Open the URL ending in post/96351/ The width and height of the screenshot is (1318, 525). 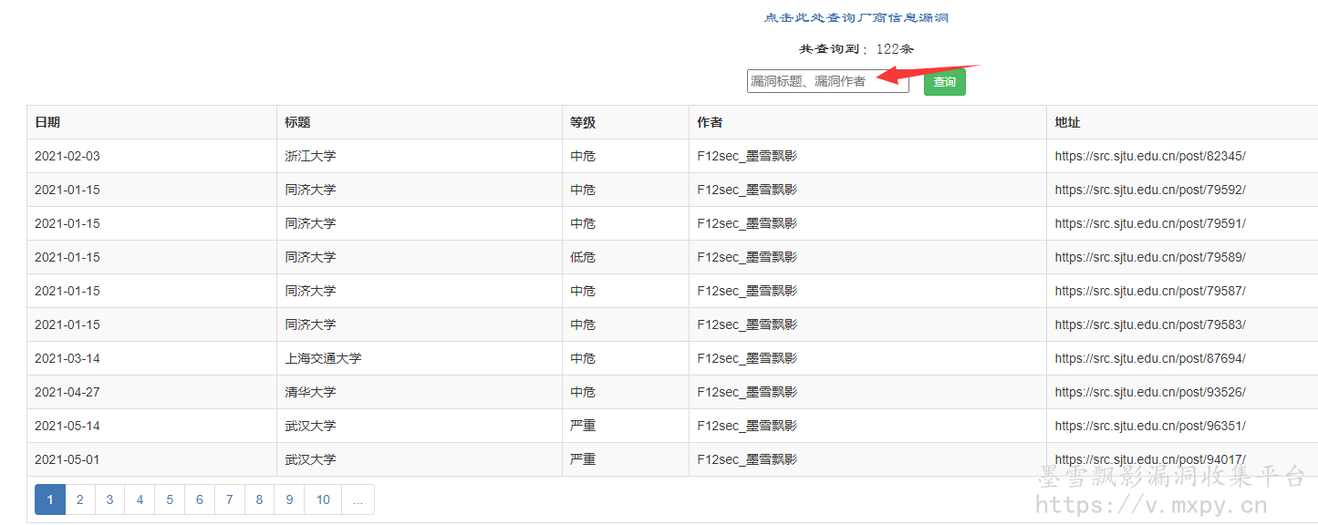1150,426
